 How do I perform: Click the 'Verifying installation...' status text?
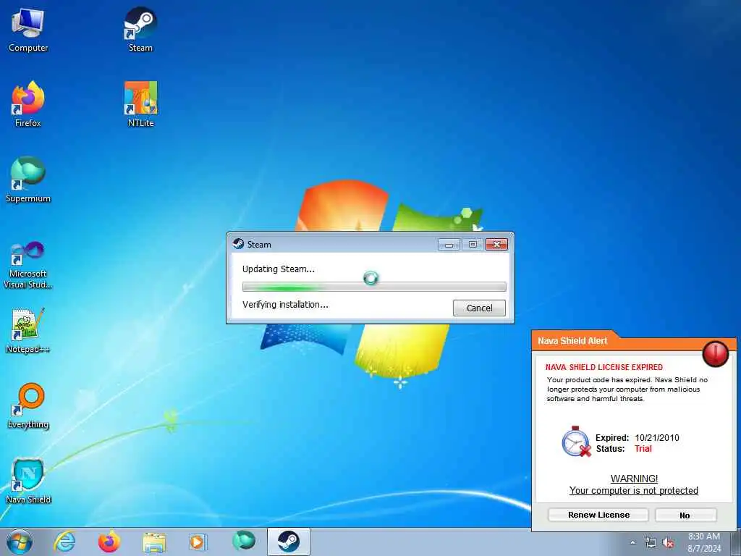click(x=285, y=305)
